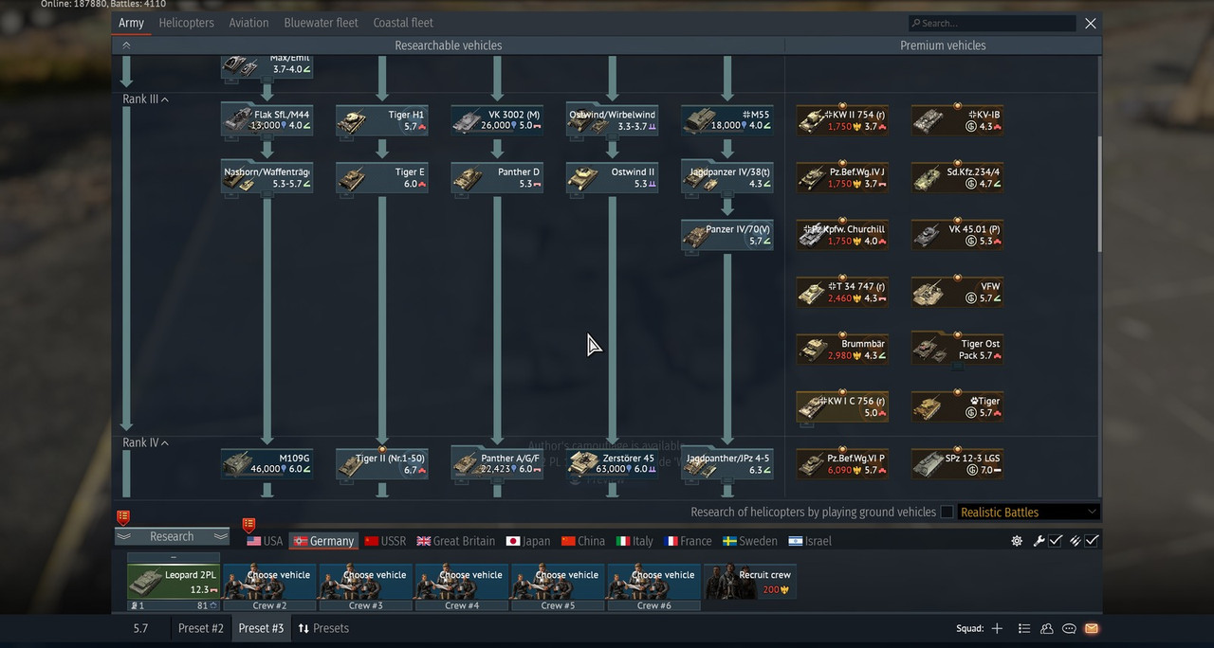This screenshot has width=1214, height=648.
Task: Select the USA nation tab
Action: pos(265,541)
